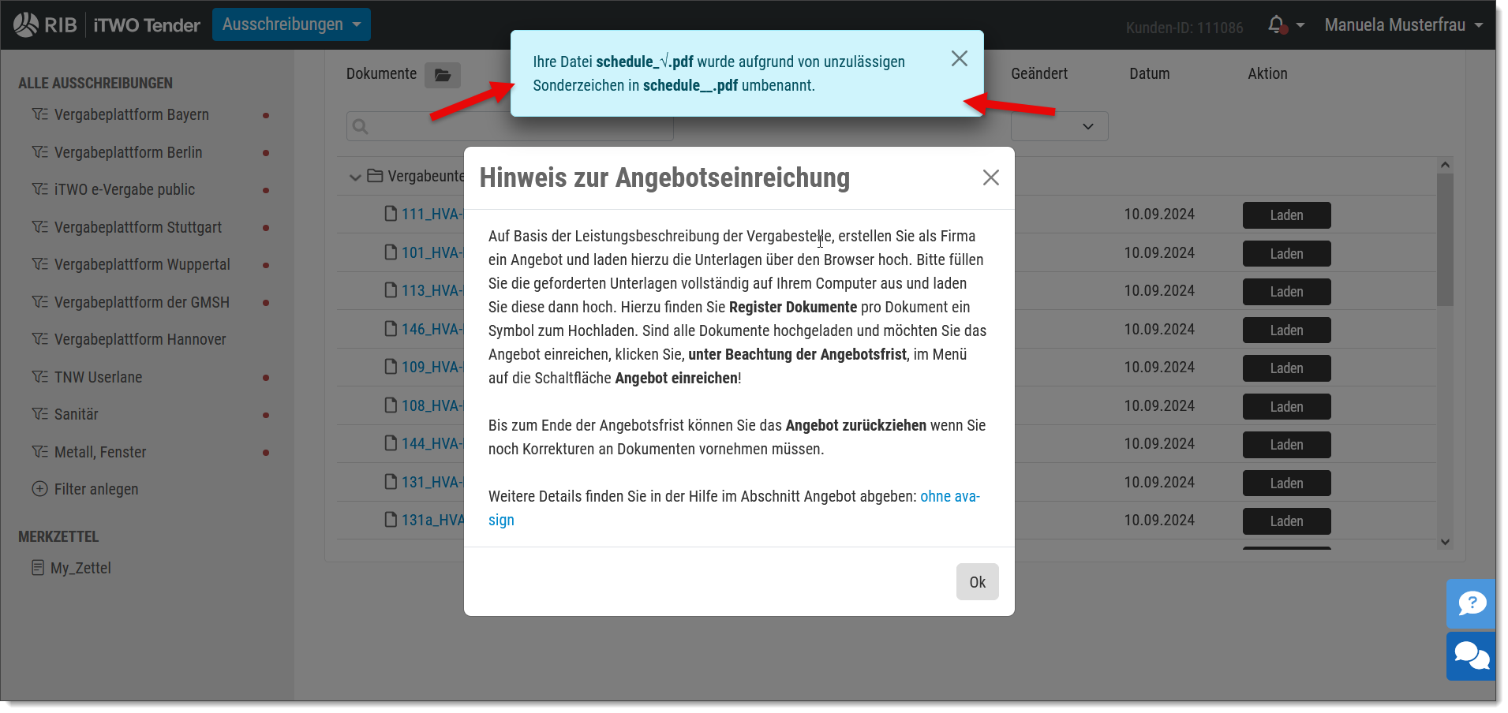Image resolution: width=1508 pixels, height=713 pixels.
Task: Click the plus icon for Filter anlegen
Action: coord(39,489)
